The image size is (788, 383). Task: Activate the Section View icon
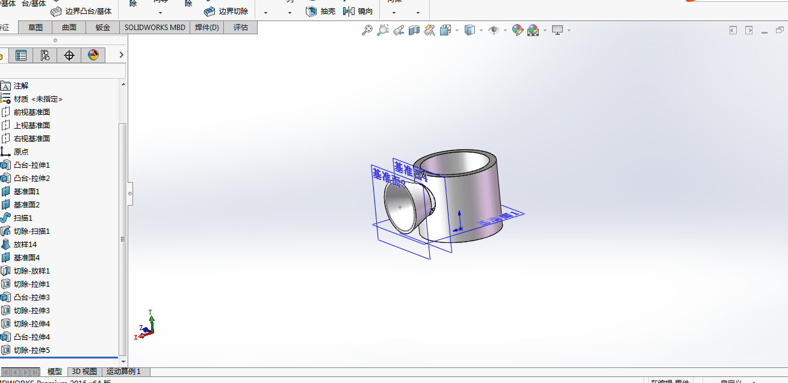coord(414,30)
